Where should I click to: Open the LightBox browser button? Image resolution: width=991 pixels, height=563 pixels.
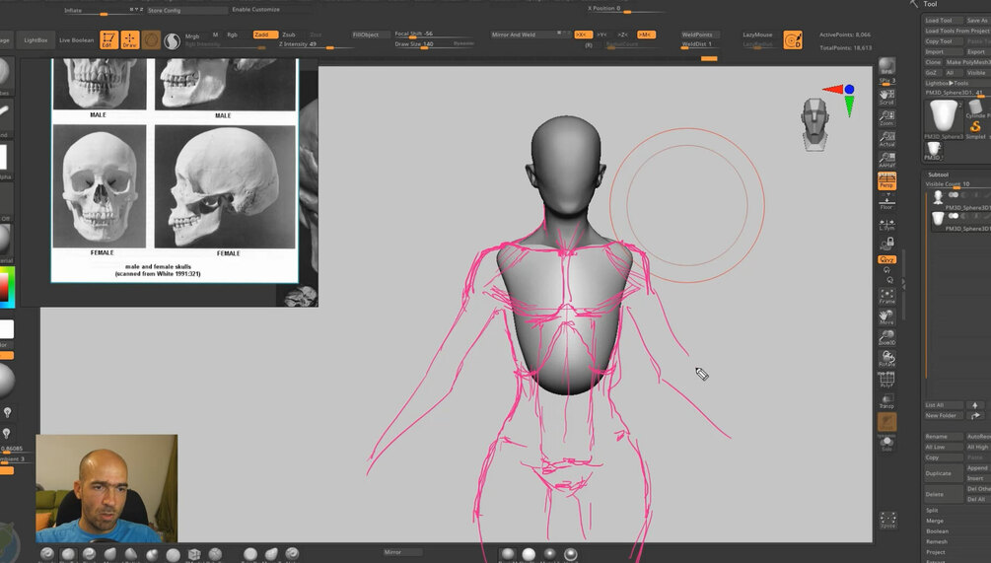tap(35, 39)
